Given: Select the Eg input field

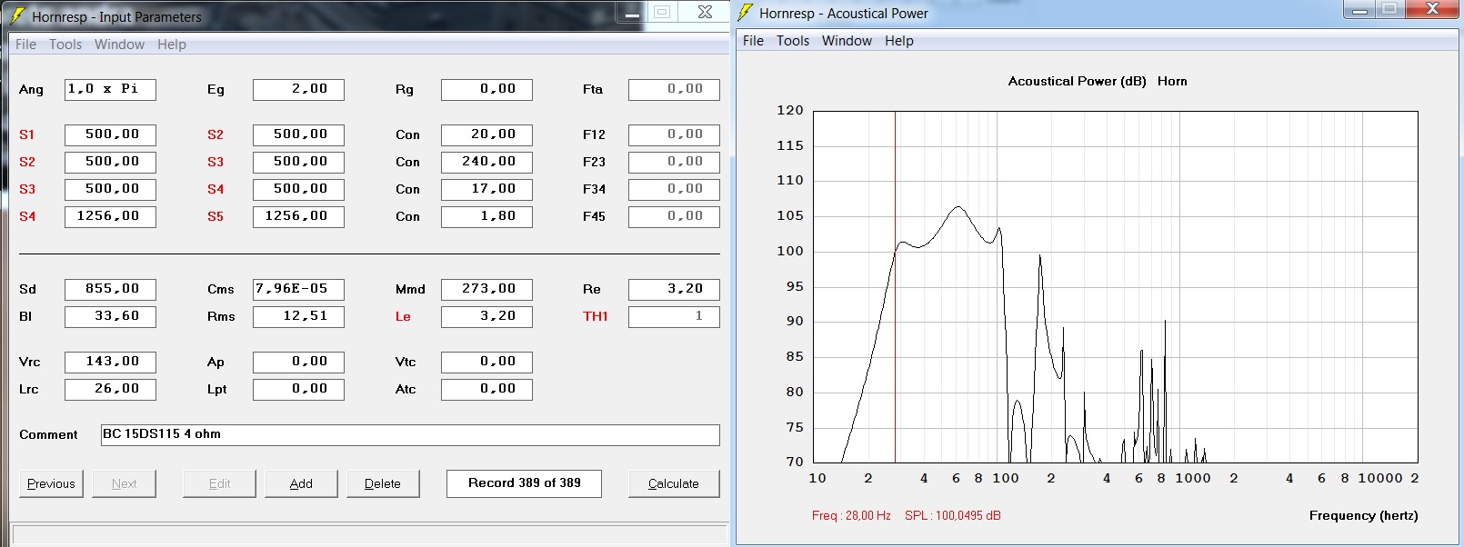Looking at the screenshot, I should 298,89.
